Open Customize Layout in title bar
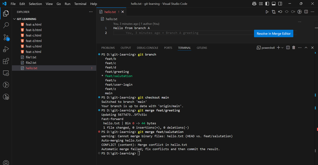This screenshot has height=165, width=318. (x=261, y=4)
